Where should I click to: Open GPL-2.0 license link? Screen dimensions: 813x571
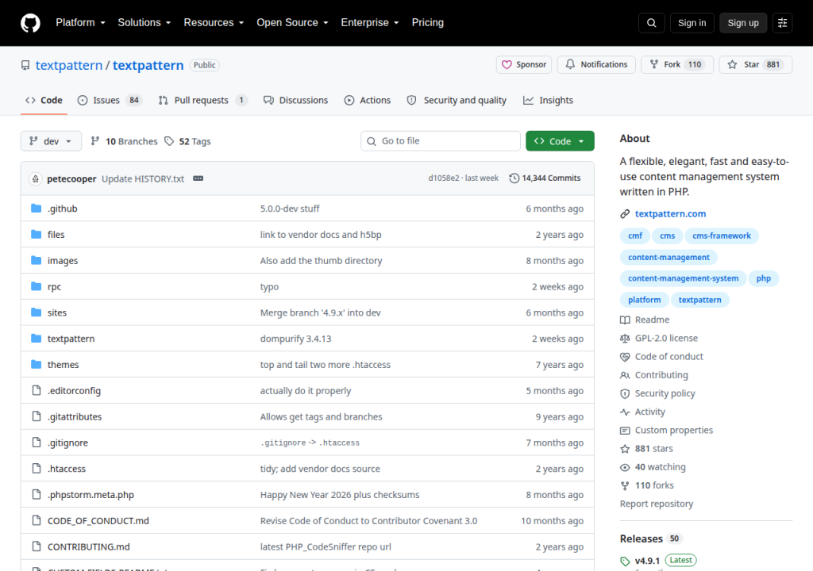click(x=659, y=339)
